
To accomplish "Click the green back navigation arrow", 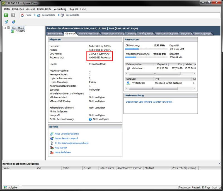I will click(x=6, y=15).
